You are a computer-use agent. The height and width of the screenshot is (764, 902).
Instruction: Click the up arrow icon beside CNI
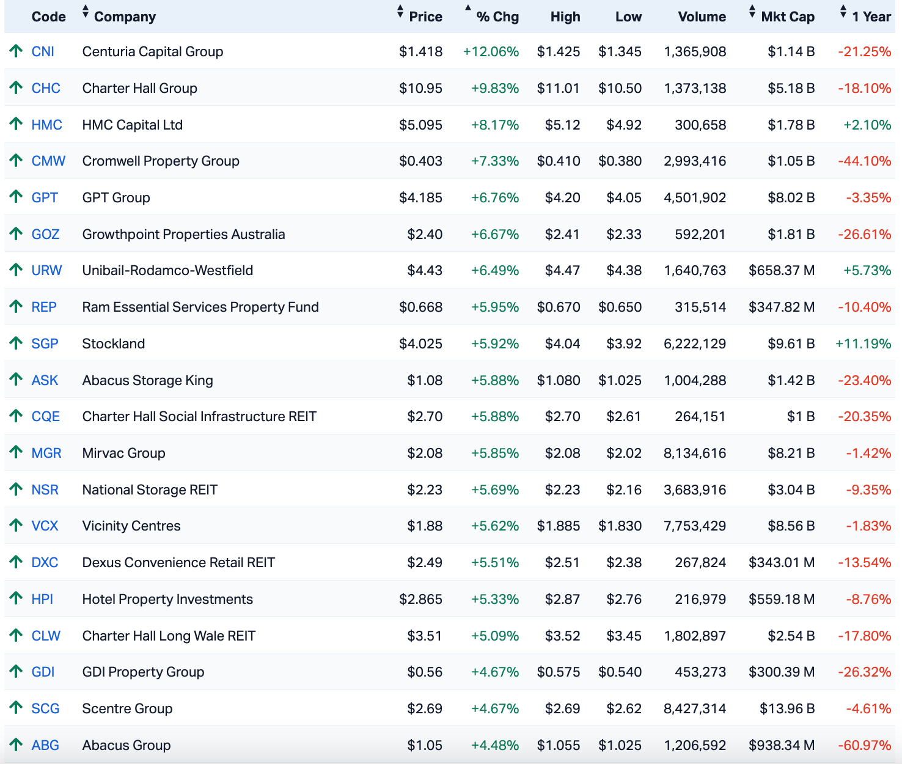coord(16,51)
